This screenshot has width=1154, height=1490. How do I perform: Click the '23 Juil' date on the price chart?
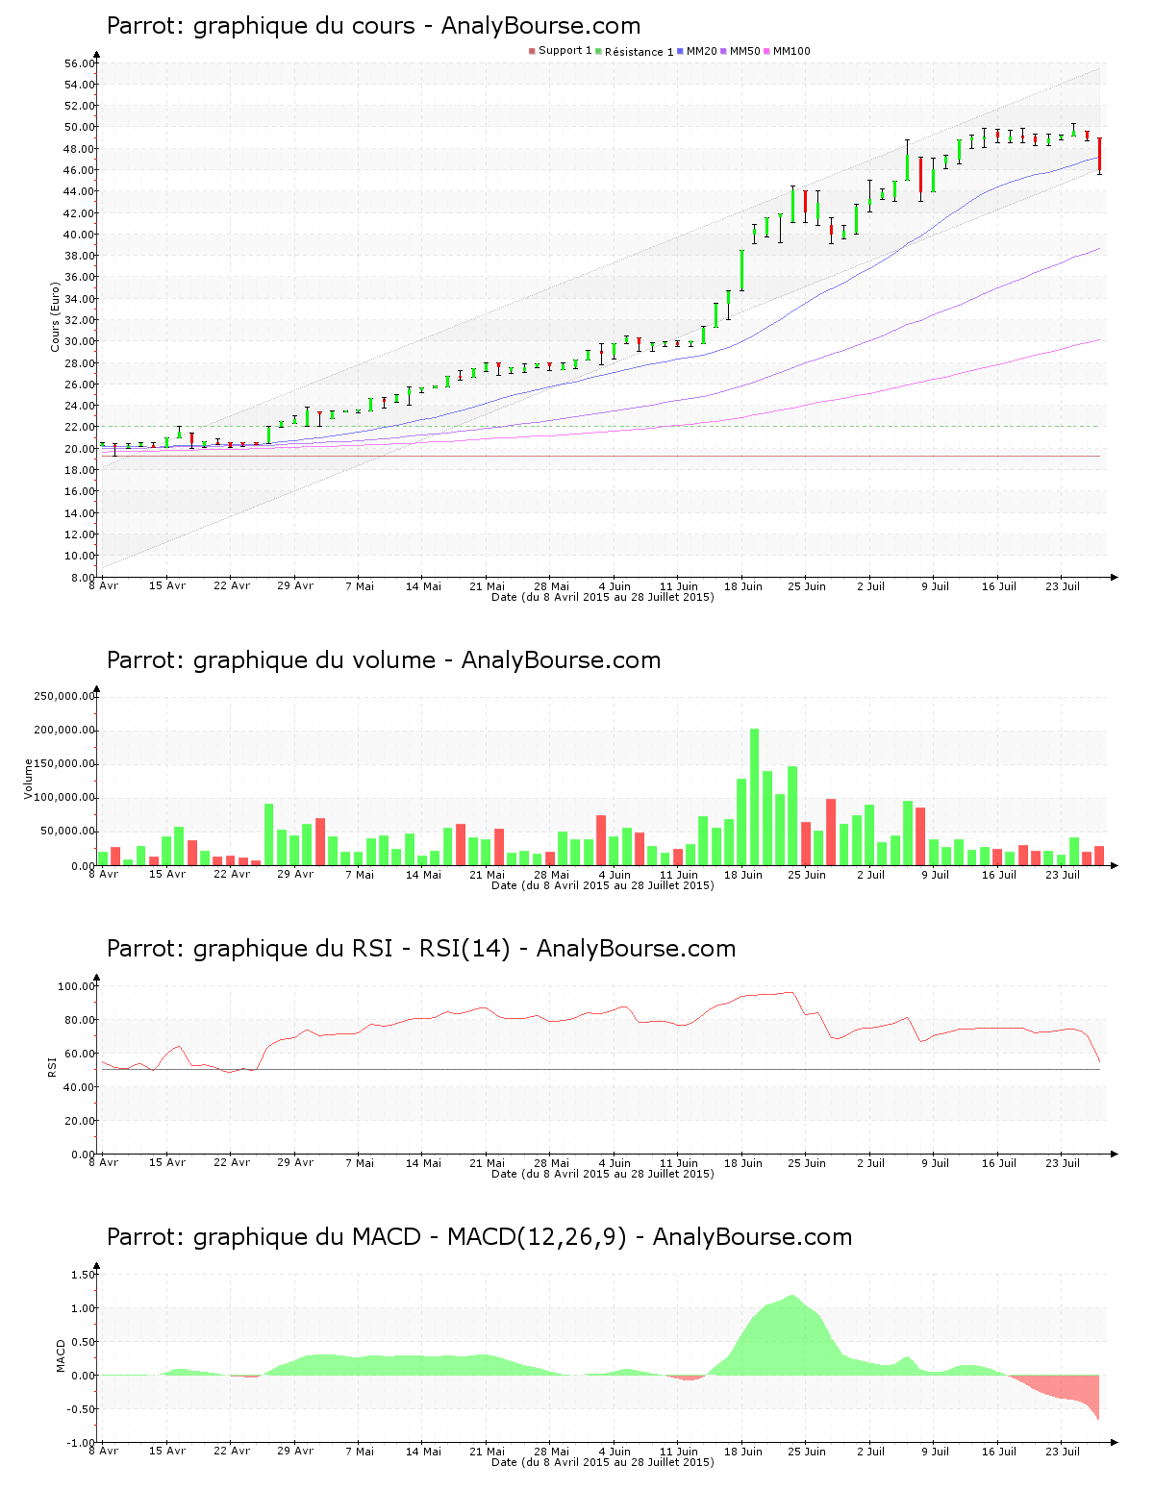pos(1063,586)
